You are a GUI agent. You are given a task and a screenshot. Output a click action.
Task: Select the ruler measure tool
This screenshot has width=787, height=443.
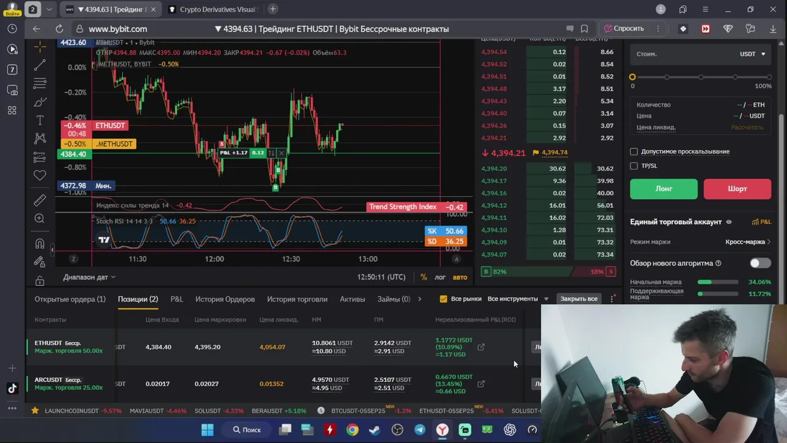pyautogui.click(x=40, y=200)
